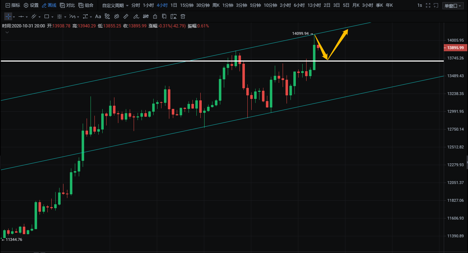Click the padlock icon to lock drawings
Viewport: 468px width, 253px height.
155,17
